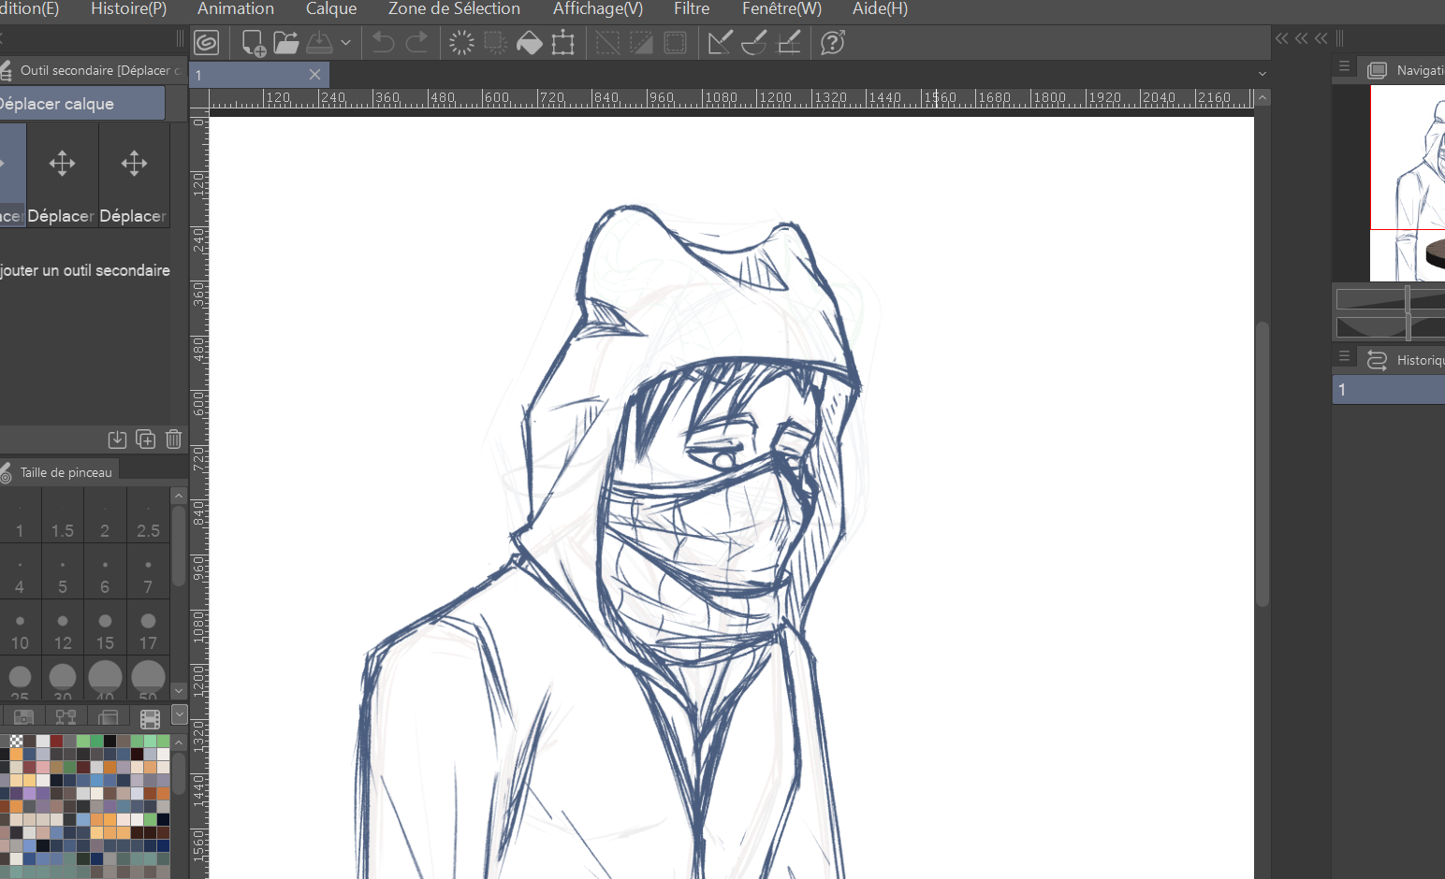Image resolution: width=1445 pixels, height=879 pixels.
Task: Expand the color set palette dropdown
Action: 179,716
